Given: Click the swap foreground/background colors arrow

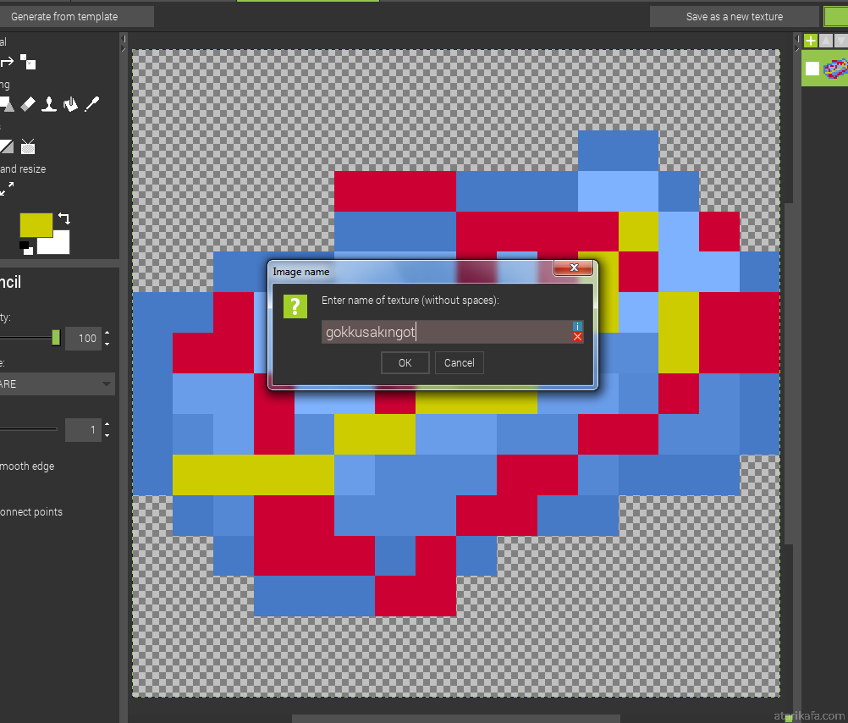Looking at the screenshot, I should [63, 219].
